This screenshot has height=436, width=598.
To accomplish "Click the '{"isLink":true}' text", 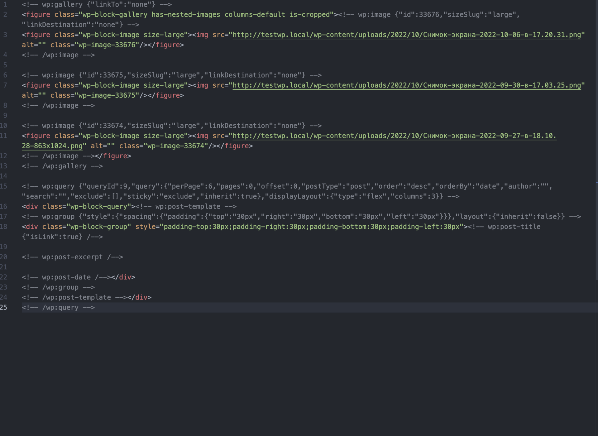I will [x=52, y=237].
